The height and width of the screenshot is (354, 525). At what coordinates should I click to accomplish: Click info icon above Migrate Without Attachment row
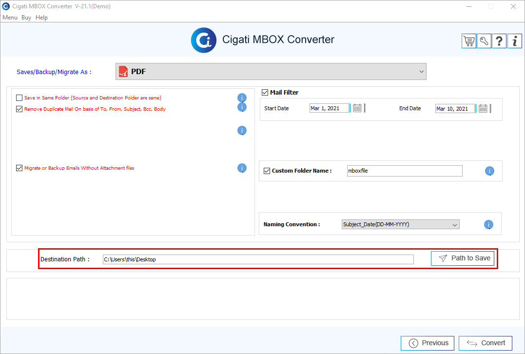point(242,130)
